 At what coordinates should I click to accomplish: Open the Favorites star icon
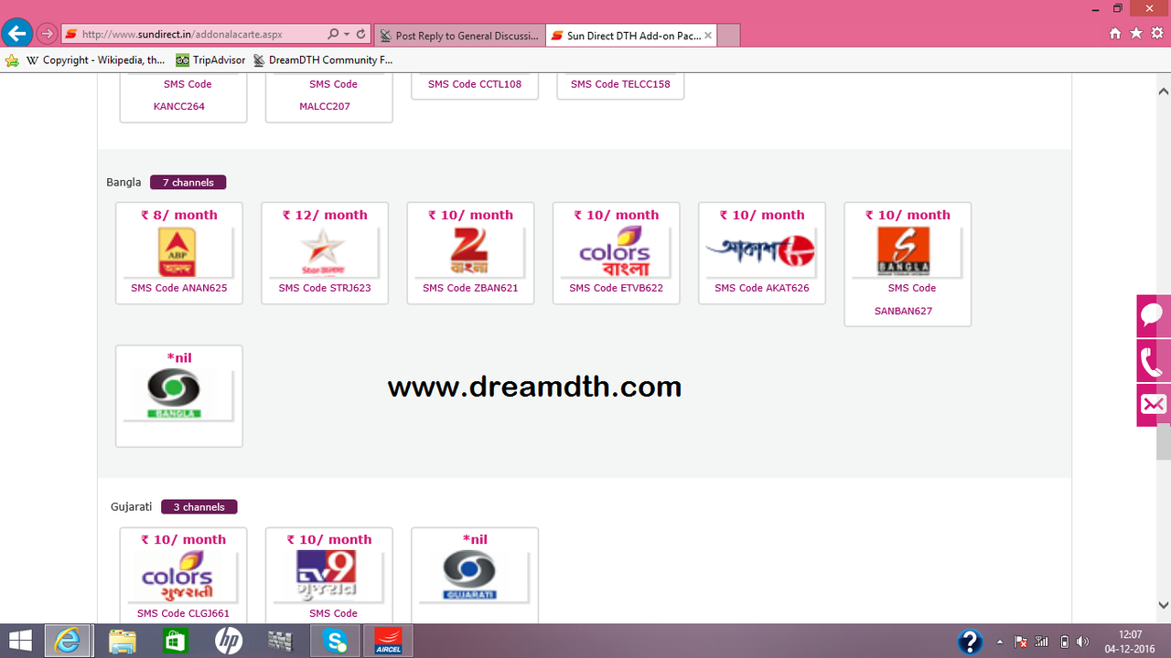[x=1136, y=34]
